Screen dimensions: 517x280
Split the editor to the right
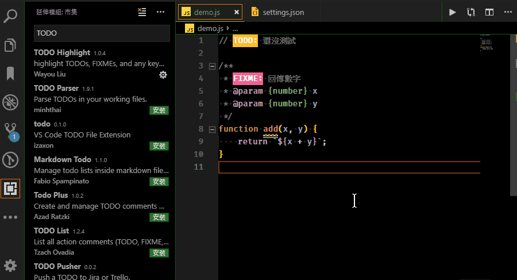[x=489, y=12]
